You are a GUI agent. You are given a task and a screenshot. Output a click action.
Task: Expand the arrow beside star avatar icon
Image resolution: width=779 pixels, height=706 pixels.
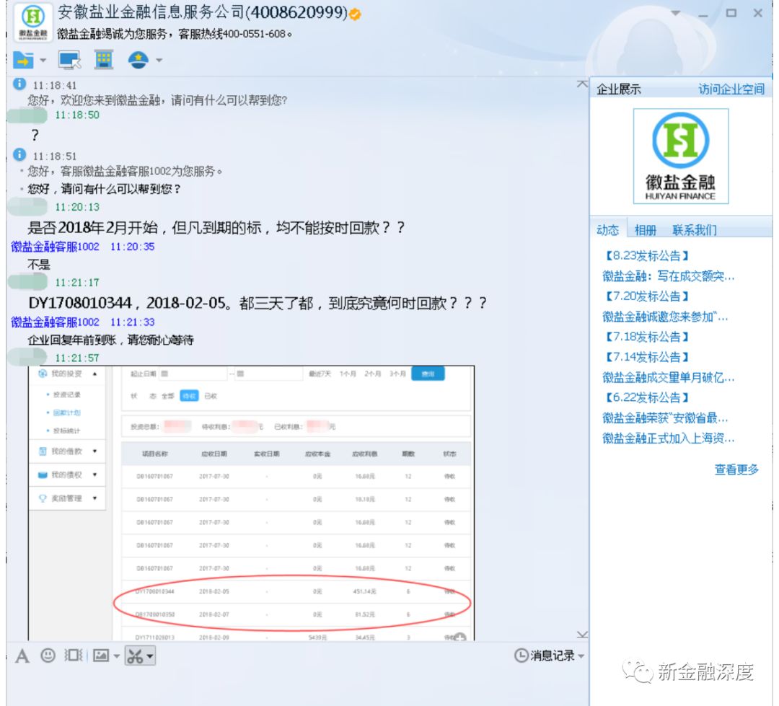click(x=159, y=60)
